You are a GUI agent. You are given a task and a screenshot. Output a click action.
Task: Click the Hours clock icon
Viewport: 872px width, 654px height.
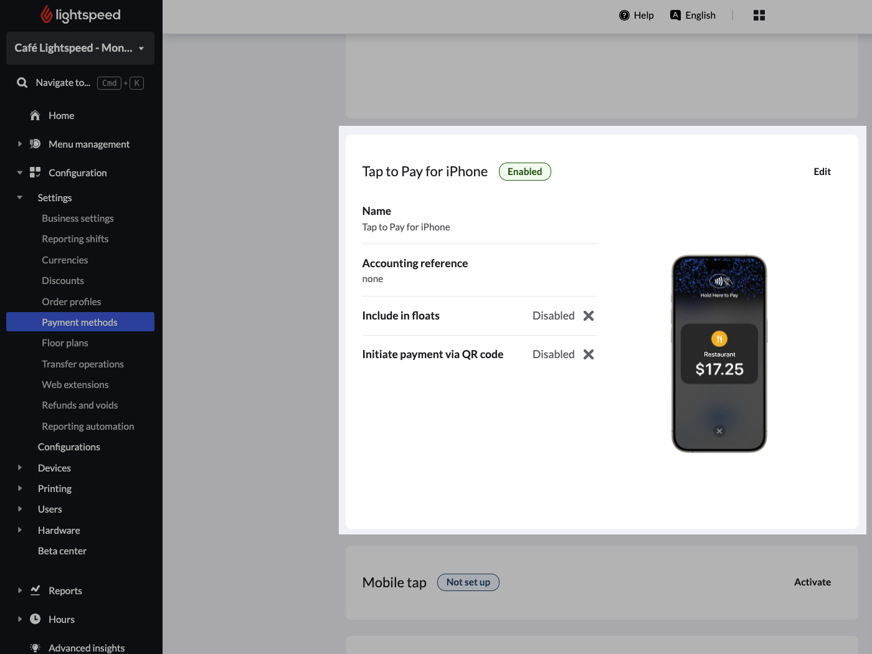tap(36, 619)
